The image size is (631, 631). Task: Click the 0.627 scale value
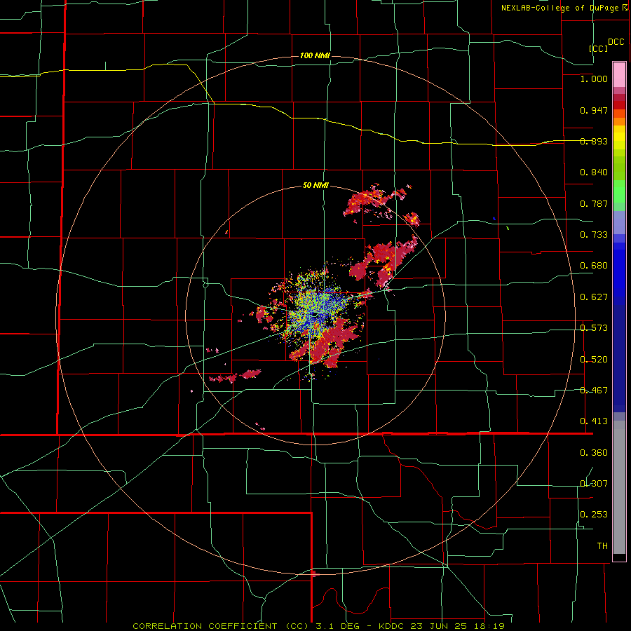[594, 297]
